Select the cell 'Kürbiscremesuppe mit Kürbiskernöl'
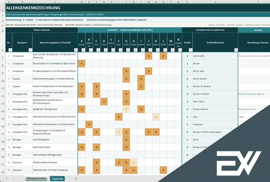270x182 pixels. point(55,79)
